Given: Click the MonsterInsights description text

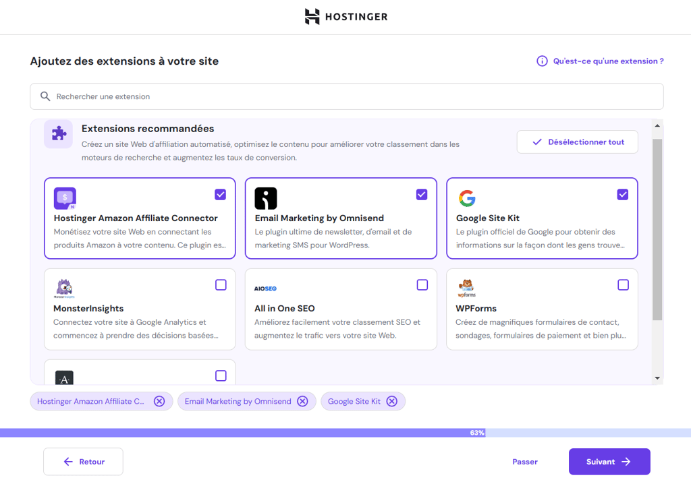Looking at the screenshot, I should click(136, 329).
